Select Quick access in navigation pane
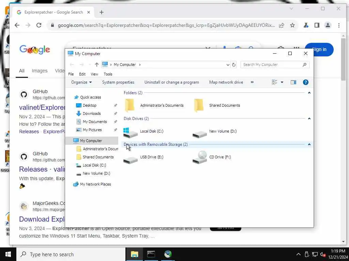This screenshot has width=349, height=261. [90, 97]
